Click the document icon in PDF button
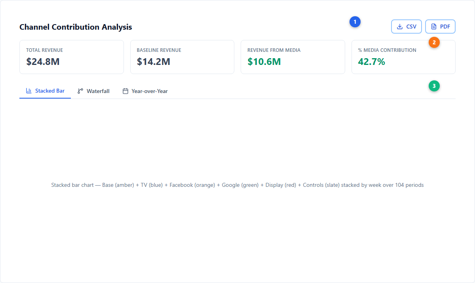 pyautogui.click(x=434, y=27)
